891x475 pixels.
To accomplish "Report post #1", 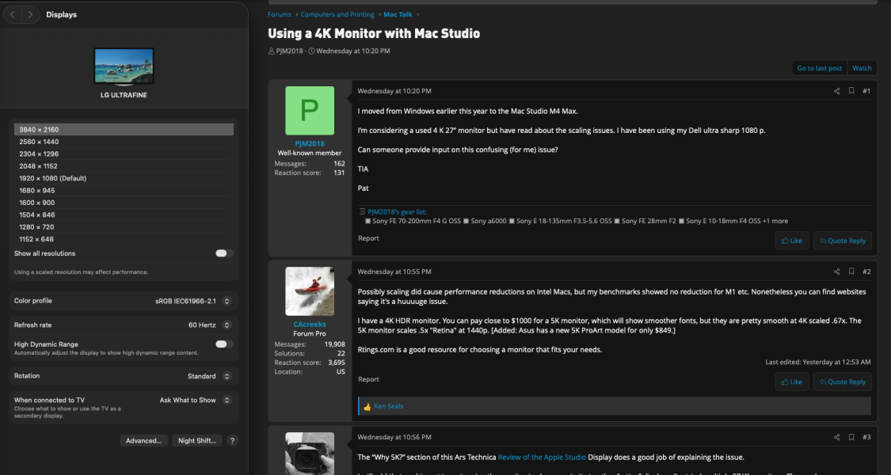I will 368,238.
